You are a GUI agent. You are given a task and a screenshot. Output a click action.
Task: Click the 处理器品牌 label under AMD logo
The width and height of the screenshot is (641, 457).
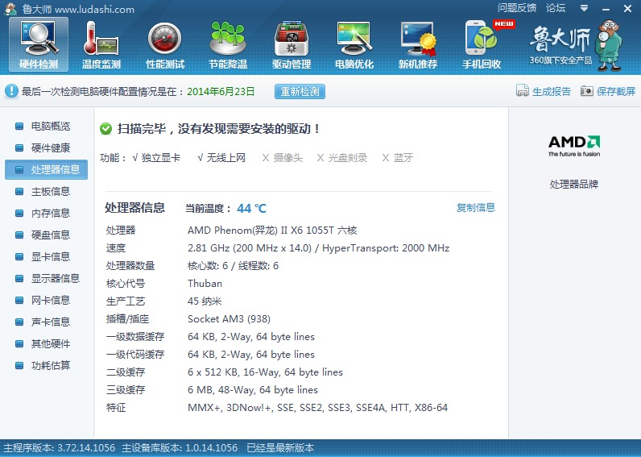(574, 184)
